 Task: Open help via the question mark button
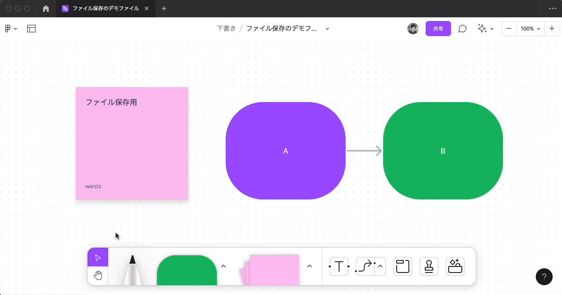pyautogui.click(x=544, y=277)
